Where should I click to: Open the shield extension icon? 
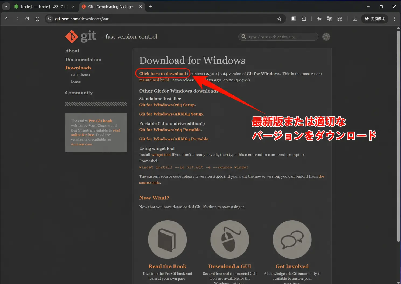click(294, 19)
